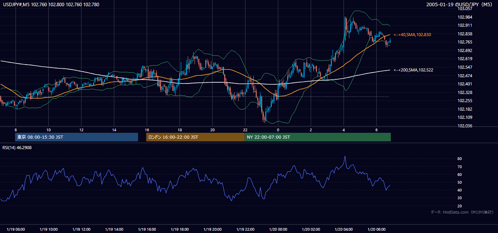The image size is (498, 233).
Task: Click bottom time label 1/19 22:00
Action: pyautogui.click(x=245, y=229)
